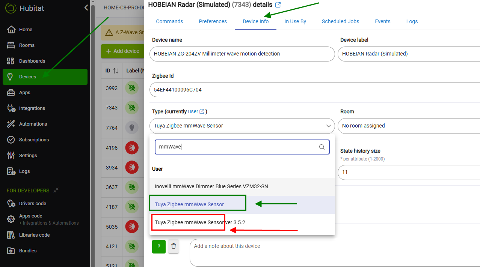Switch to Commands tab
The image size is (480, 267).
tap(169, 21)
